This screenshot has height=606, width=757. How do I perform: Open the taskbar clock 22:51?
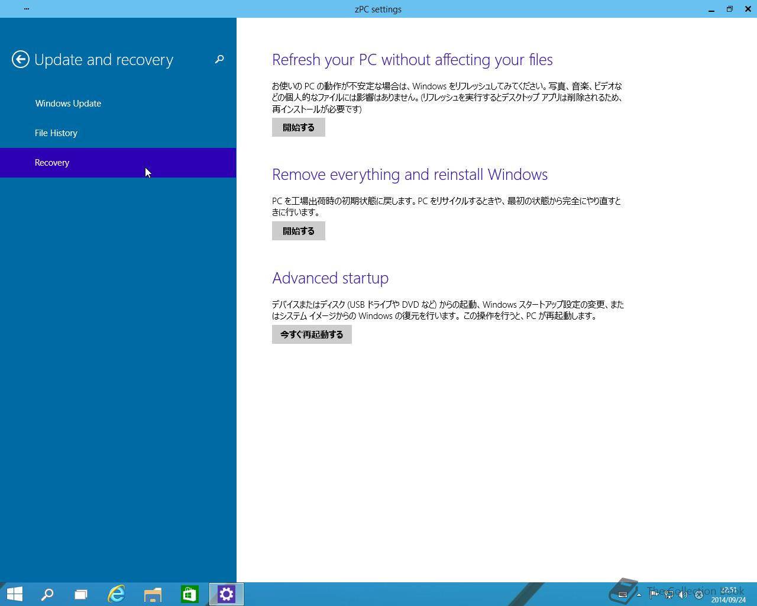729,595
